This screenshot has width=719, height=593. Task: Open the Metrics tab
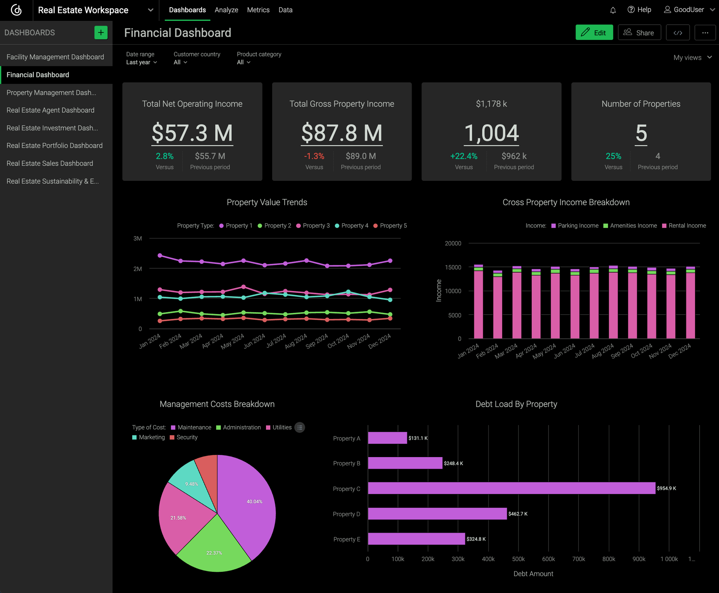pos(258,10)
